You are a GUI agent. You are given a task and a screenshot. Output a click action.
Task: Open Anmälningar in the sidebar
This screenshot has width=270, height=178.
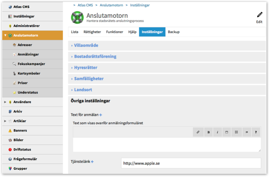coord(28,55)
